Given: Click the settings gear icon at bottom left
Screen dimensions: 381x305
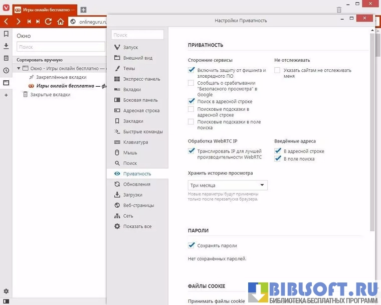Looking at the screenshot, I should [x=6, y=291].
